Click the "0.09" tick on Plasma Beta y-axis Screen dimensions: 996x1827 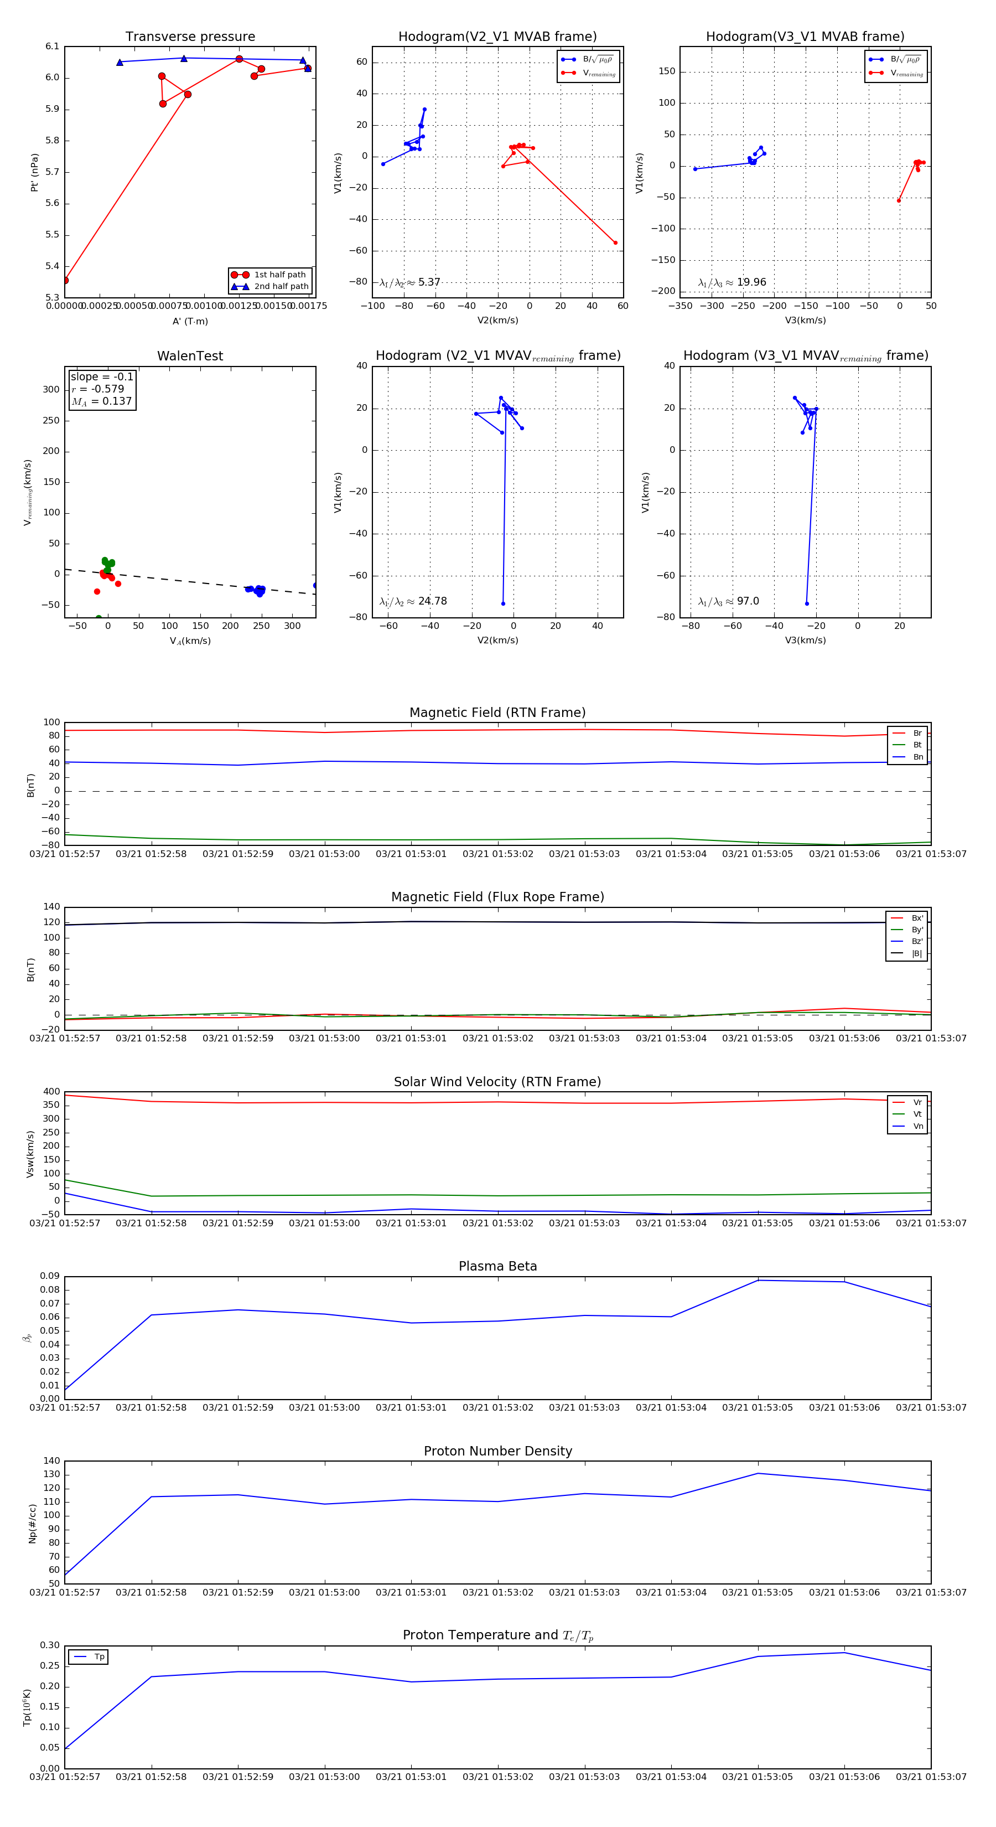coord(50,1277)
